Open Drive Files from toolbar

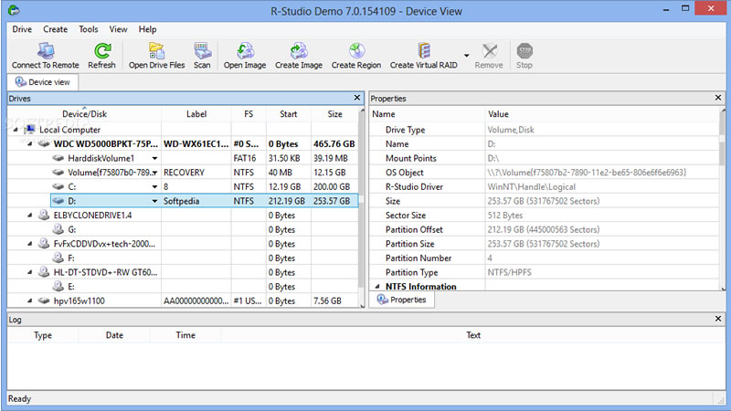click(156, 50)
